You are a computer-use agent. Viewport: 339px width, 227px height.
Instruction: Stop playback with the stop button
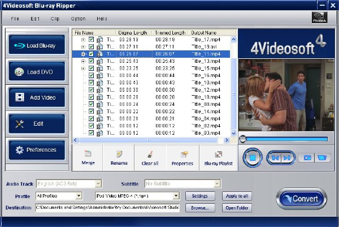coord(253,158)
